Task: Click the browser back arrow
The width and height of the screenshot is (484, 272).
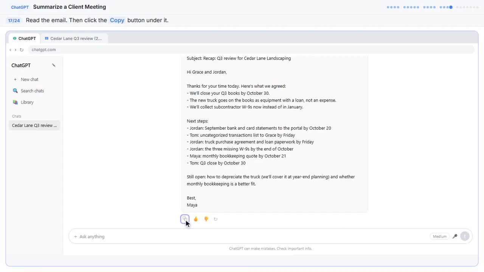Action: [x=10, y=50]
